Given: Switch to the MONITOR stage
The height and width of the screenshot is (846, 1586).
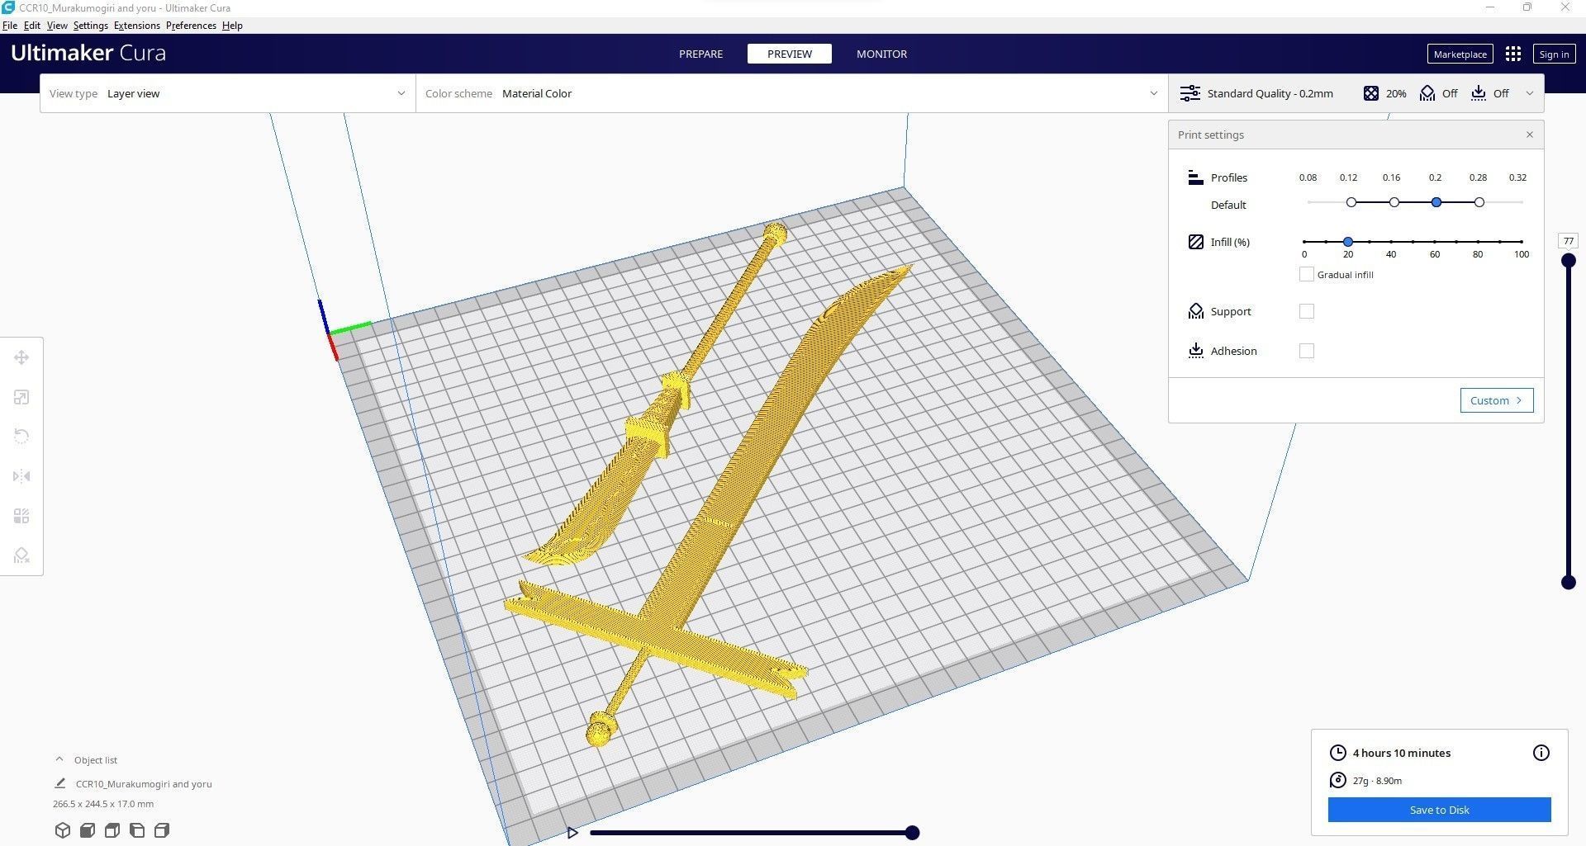Looking at the screenshot, I should (x=881, y=54).
